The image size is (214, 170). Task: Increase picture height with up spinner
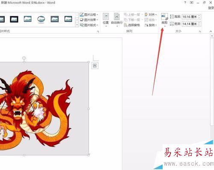tap(199, 15)
